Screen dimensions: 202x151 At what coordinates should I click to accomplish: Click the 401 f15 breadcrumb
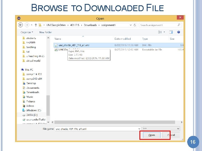point(75,25)
